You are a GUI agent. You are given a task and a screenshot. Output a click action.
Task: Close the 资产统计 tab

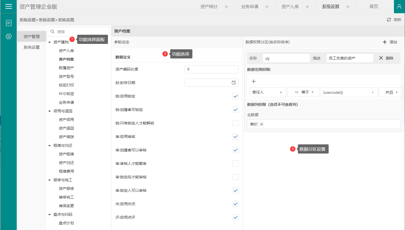point(226,7)
